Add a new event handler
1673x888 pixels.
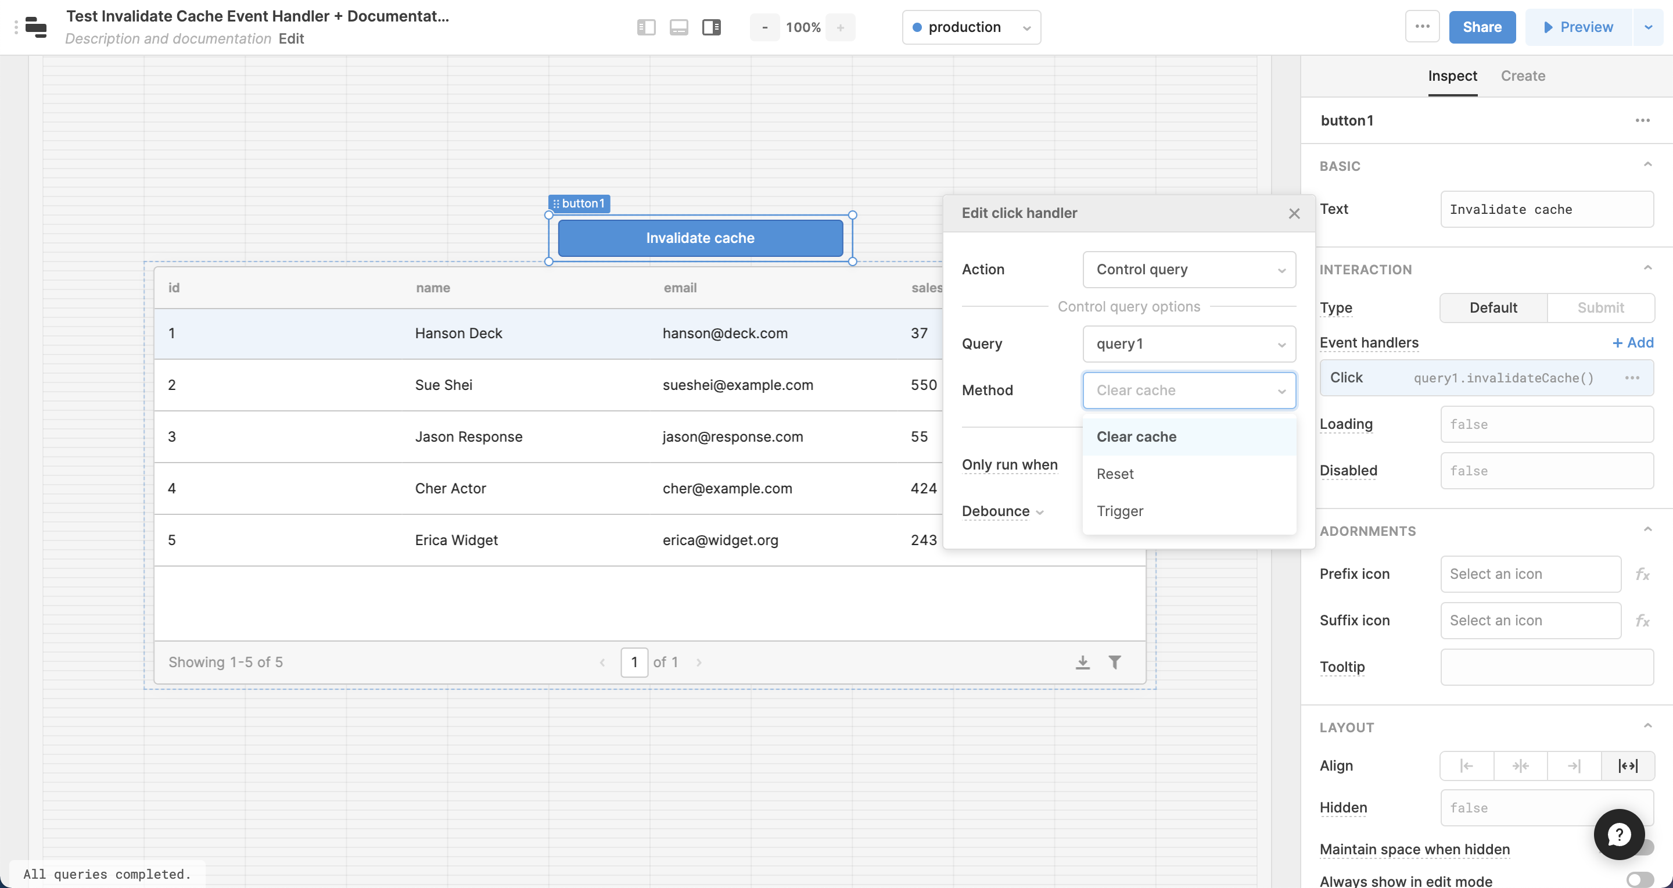pyautogui.click(x=1633, y=342)
